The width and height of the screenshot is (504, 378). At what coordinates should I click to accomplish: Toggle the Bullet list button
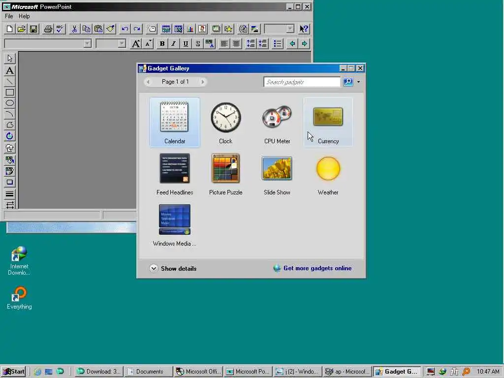(x=278, y=43)
